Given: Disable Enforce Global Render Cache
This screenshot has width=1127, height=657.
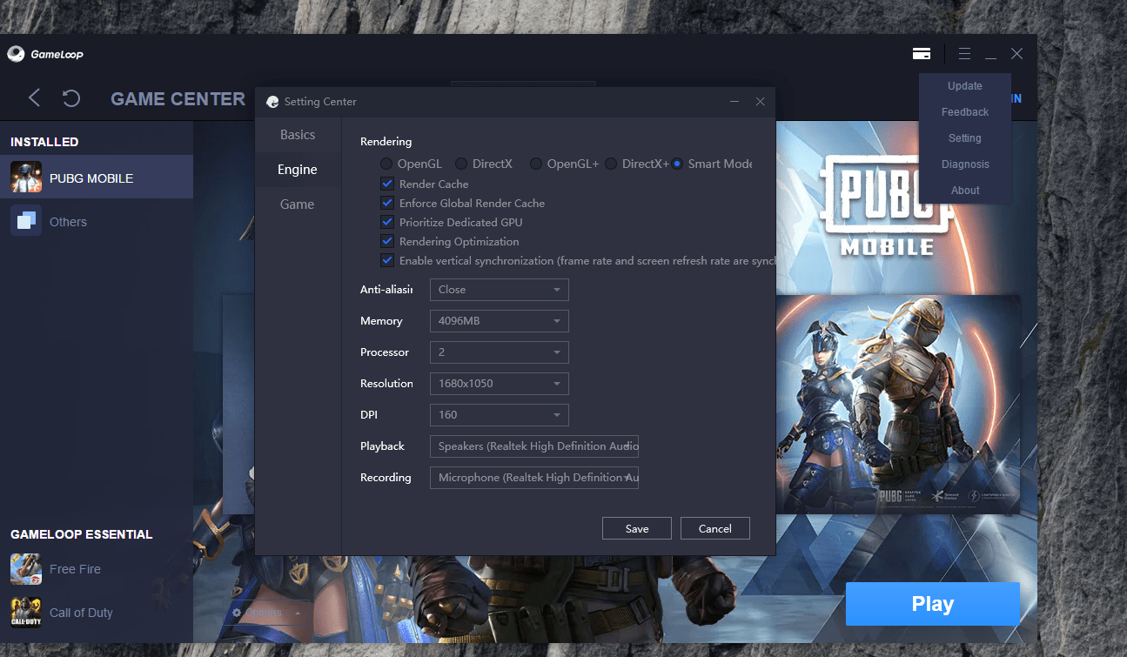Looking at the screenshot, I should [387, 203].
